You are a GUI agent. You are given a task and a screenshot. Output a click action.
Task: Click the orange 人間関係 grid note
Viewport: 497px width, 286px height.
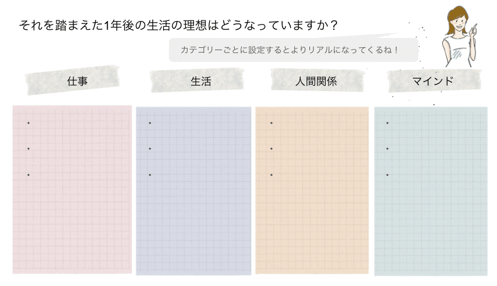click(x=312, y=190)
